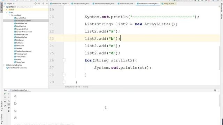Click the main() breadcrumb
The height and width of the screenshot is (125, 223).
click(x=85, y=87)
